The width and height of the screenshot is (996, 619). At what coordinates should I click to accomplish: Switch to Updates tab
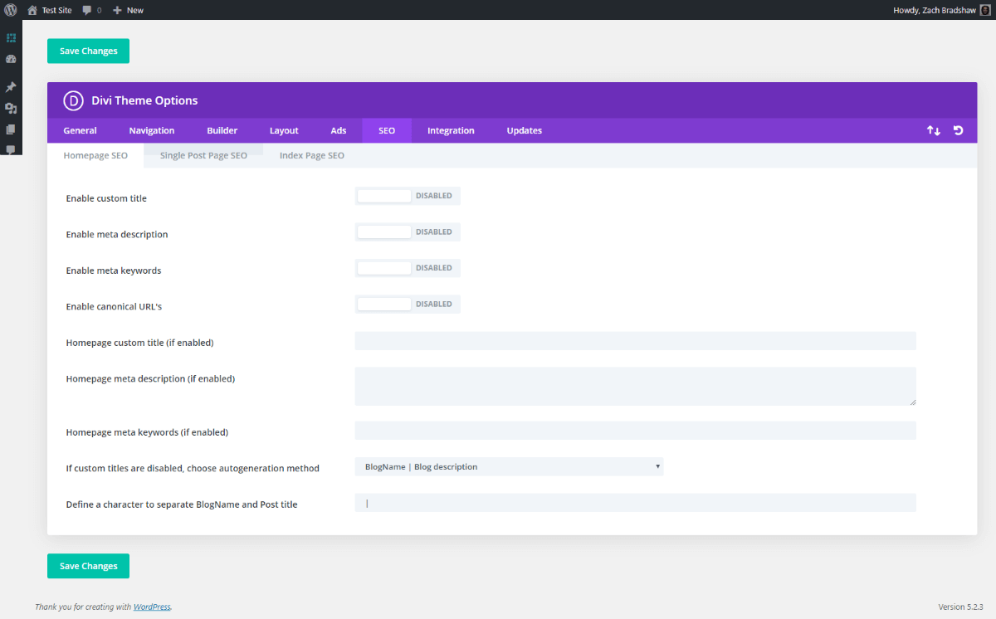tap(525, 130)
